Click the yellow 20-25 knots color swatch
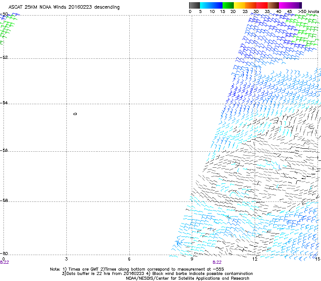The height and width of the screenshot is (281, 321). [239, 5]
